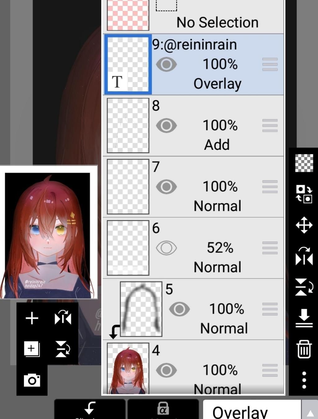
Task: Tap layer 7 "Normal" blend label
Action: coord(217,206)
